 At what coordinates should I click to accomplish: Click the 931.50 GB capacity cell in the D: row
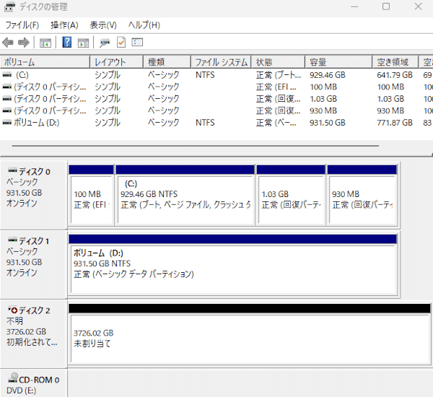[327, 123]
